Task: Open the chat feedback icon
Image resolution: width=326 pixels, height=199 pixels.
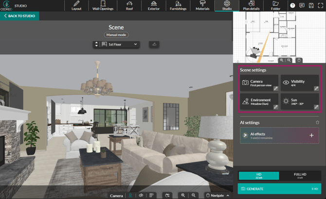Action: pos(302,6)
